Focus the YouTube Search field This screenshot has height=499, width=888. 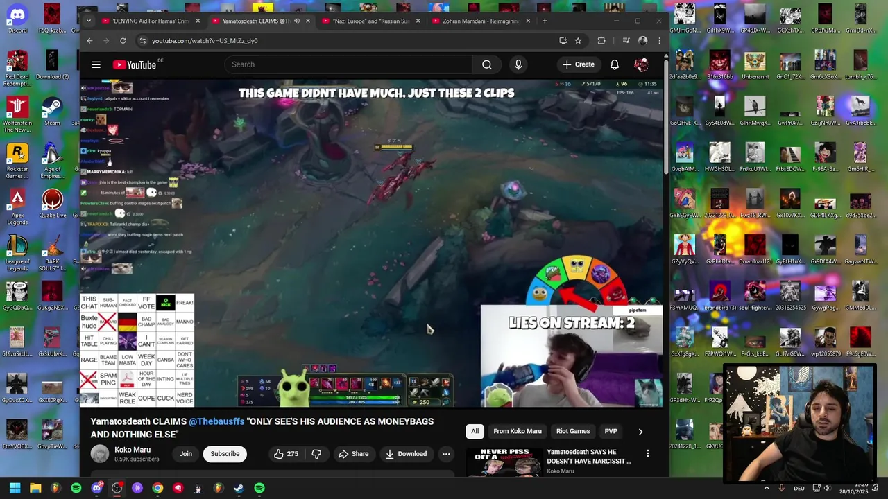(348, 64)
